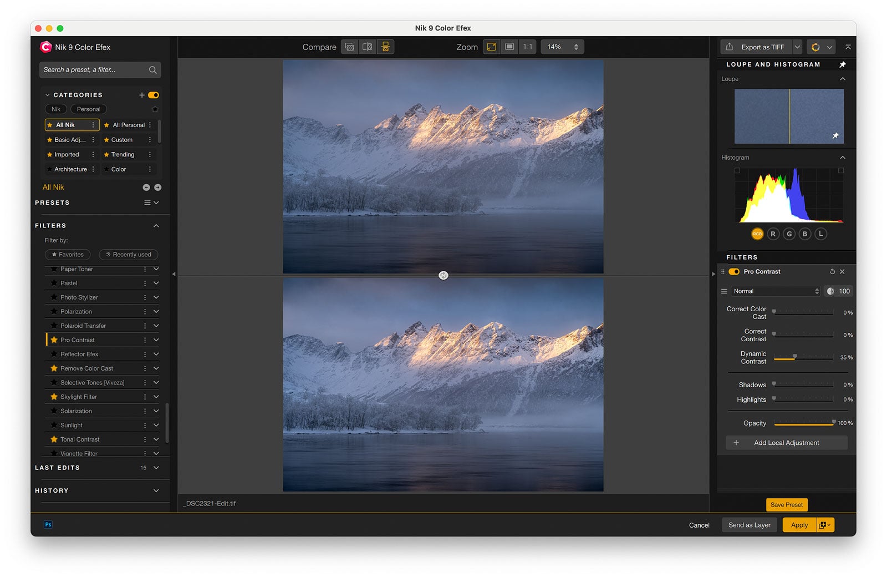This screenshot has width=887, height=577.
Task: Select the RGB histogram channel
Action: click(757, 234)
